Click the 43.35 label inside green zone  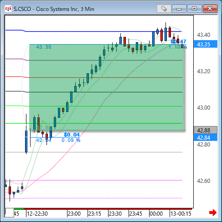(x=44, y=47)
